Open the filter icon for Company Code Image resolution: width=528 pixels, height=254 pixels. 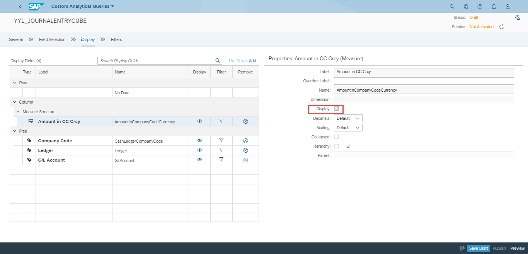(x=221, y=140)
